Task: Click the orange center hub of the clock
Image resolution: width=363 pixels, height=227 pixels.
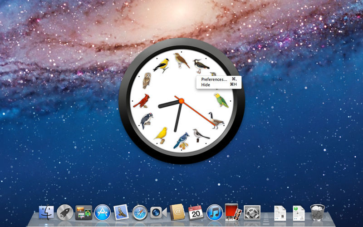Action: click(181, 101)
